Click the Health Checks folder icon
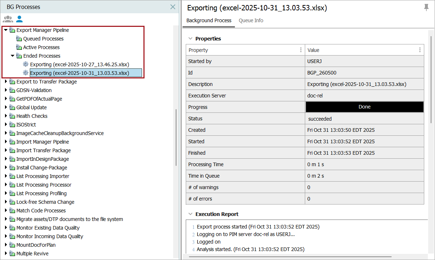The height and width of the screenshot is (260, 435). tap(12, 116)
